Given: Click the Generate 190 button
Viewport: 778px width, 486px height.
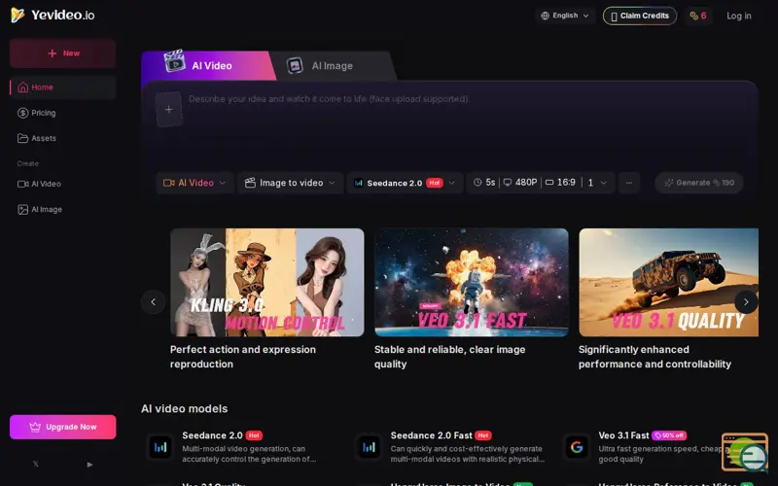Looking at the screenshot, I should (x=698, y=183).
